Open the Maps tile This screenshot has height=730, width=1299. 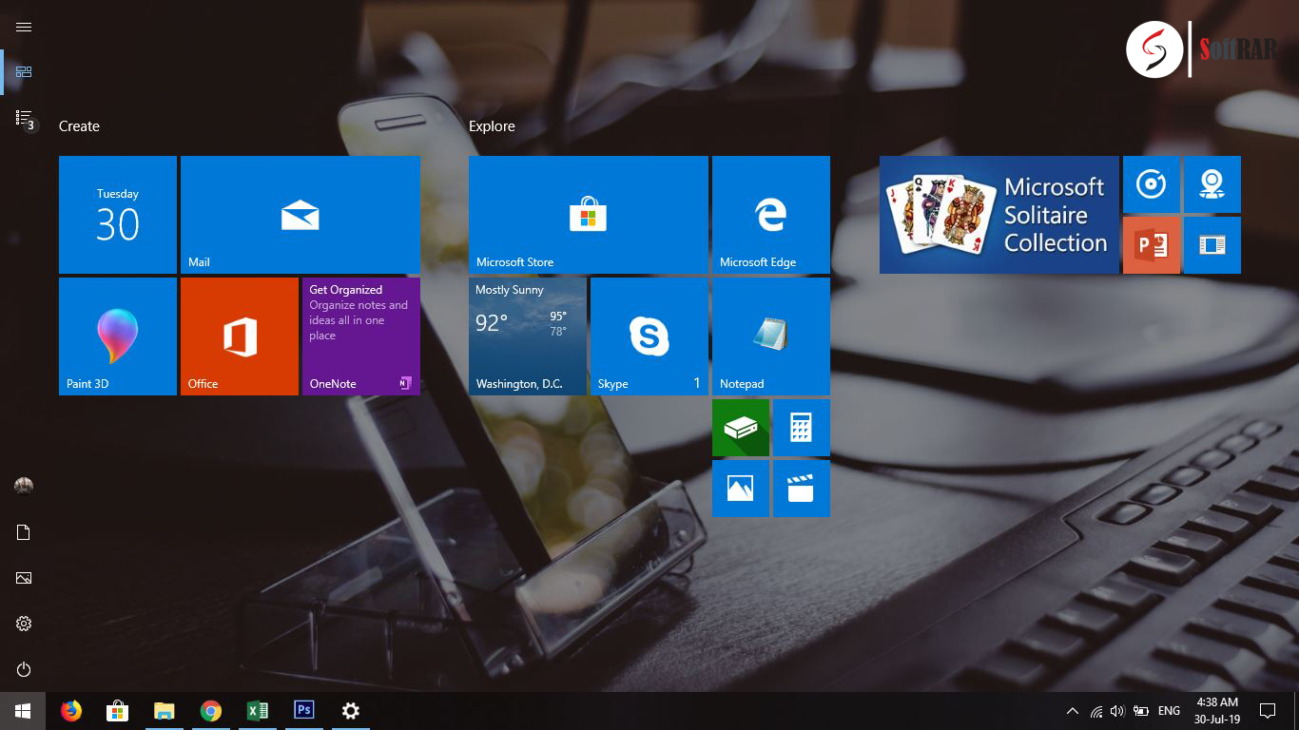(1212, 184)
